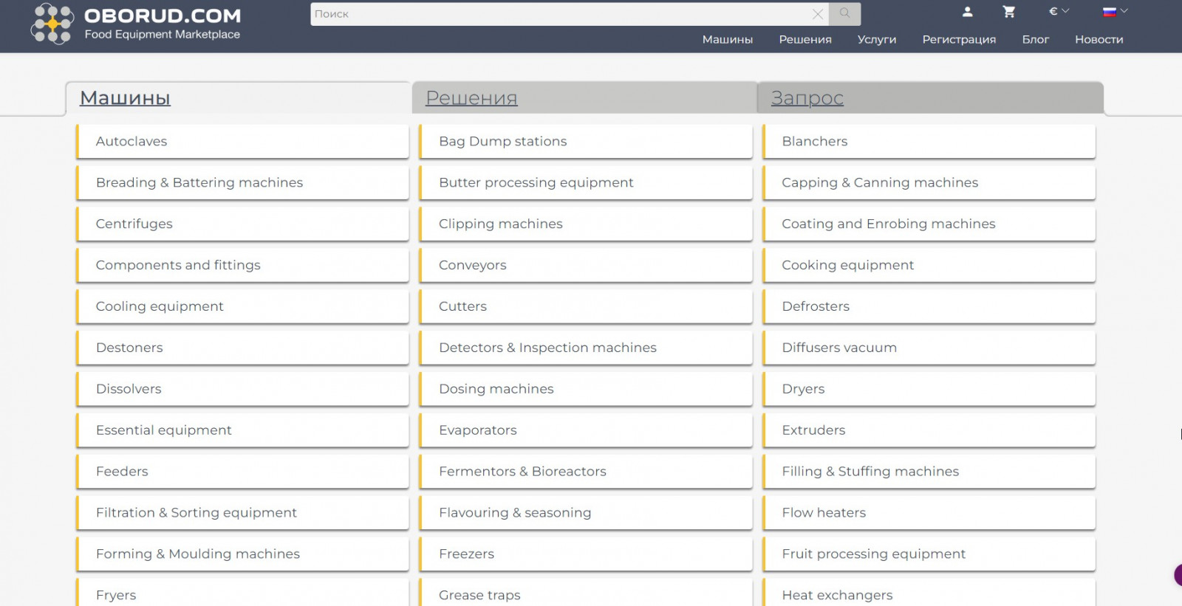This screenshot has height=606, width=1182.
Task: Open the Russian flag language dropdown
Action: [1115, 11]
